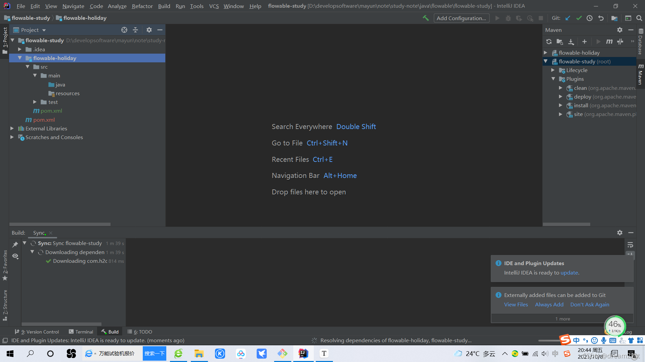Expand the test folder
645x362 pixels.
click(35, 102)
